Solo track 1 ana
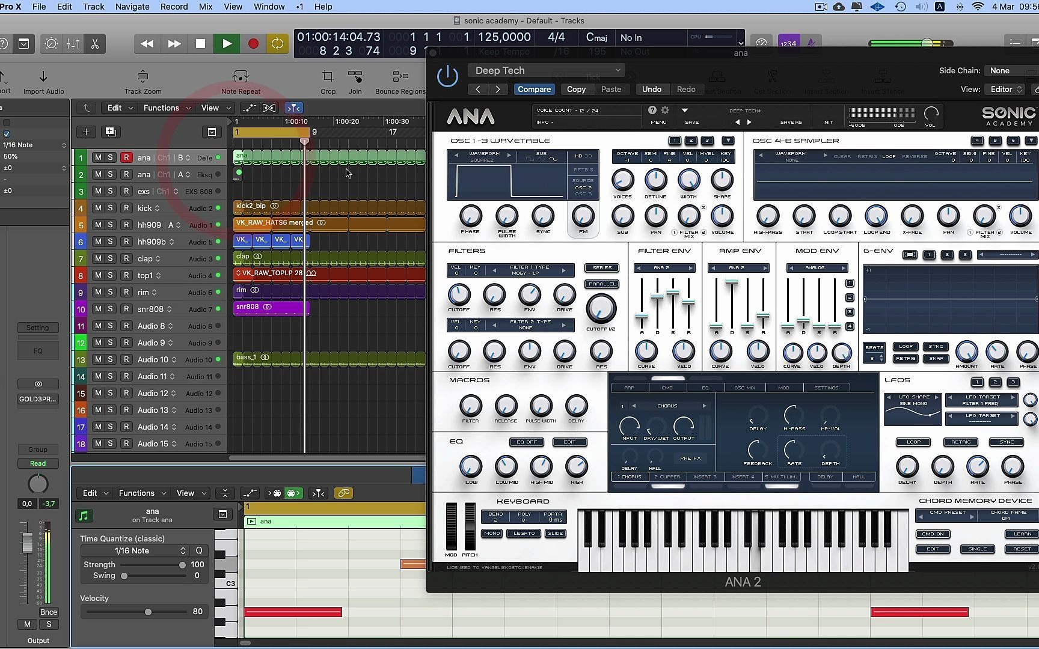Image resolution: width=1039 pixels, height=649 pixels. [110, 157]
